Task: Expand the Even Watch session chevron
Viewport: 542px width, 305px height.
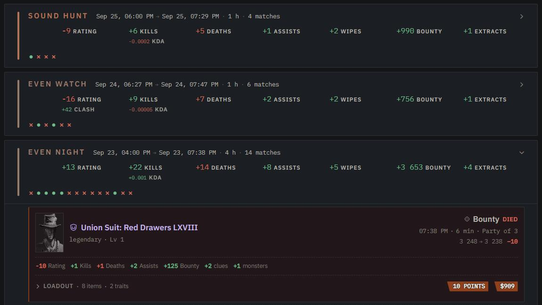Action: [x=522, y=85]
